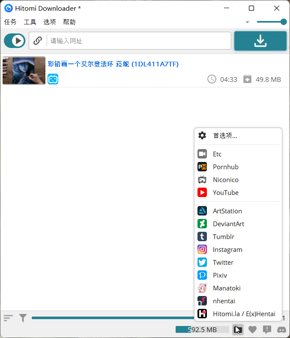
Task: Open the filter funnel icon
Action: pyautogui.click(x=23, y=318)
